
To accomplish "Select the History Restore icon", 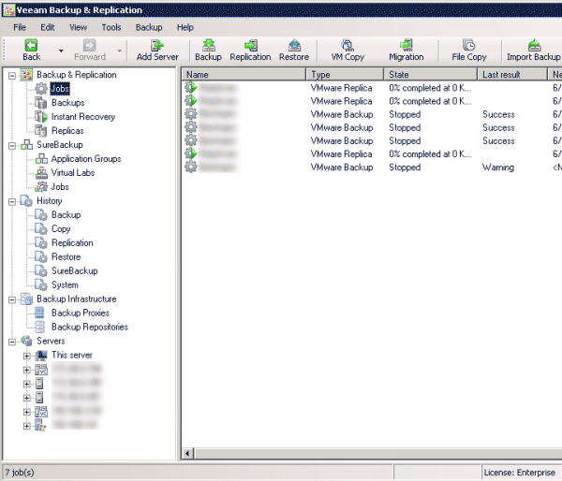I will [41, 256].
